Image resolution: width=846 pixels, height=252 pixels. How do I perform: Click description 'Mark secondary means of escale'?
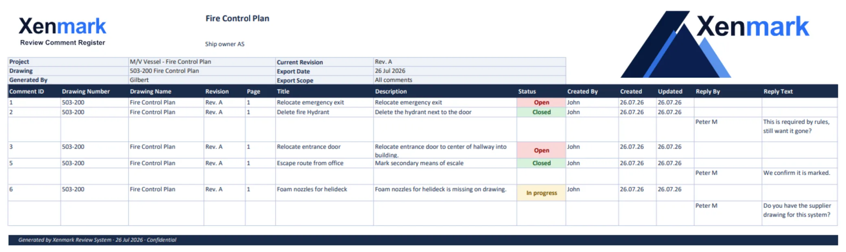419,163
